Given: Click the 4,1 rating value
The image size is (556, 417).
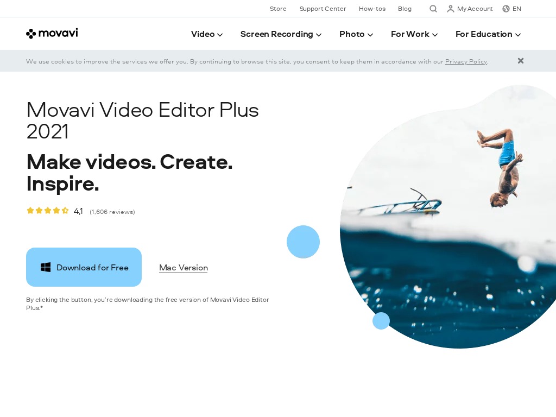Looking at the screenshot, I should (78, 211).
